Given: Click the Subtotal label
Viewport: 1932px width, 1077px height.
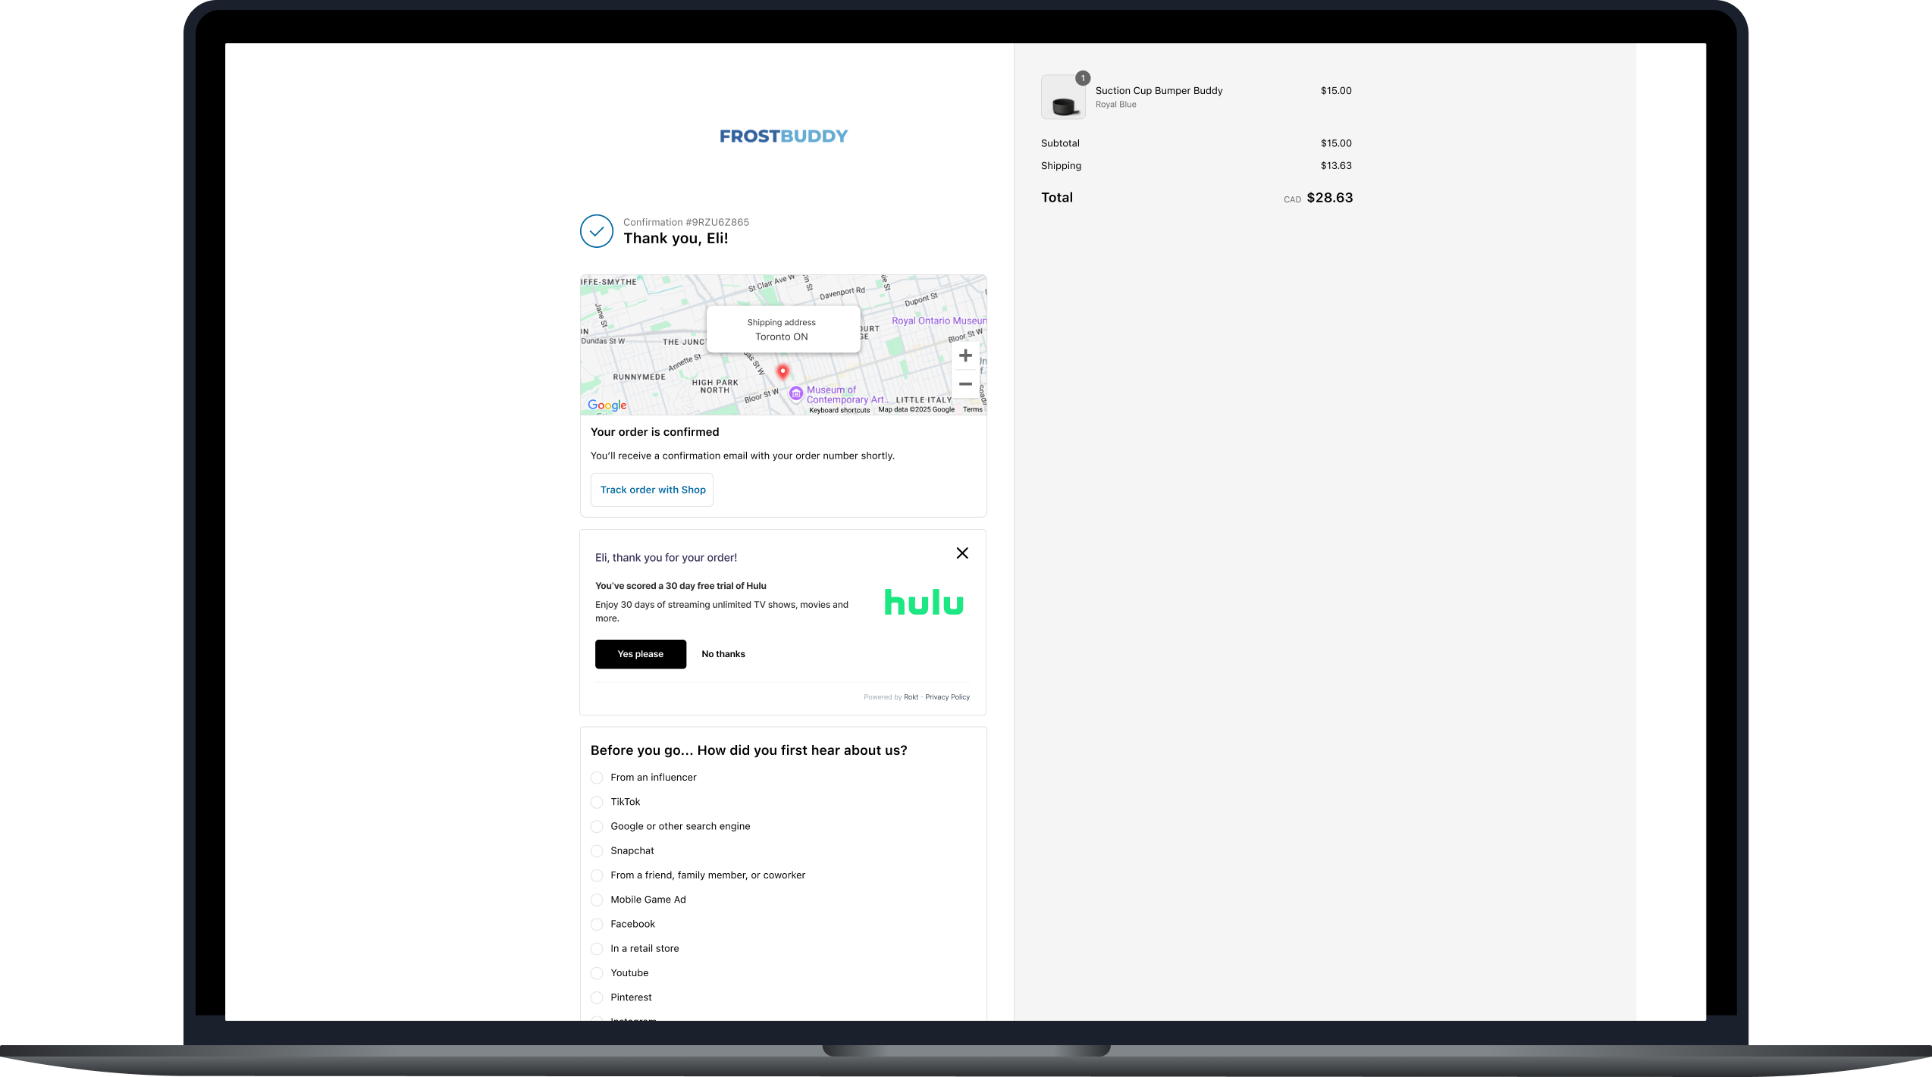Looking at the screenshot, I should coord(1060,143).
